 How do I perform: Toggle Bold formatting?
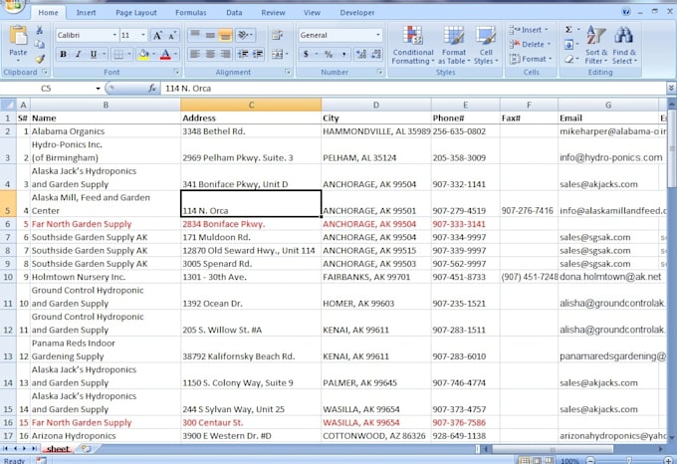[x=64, y=55]
